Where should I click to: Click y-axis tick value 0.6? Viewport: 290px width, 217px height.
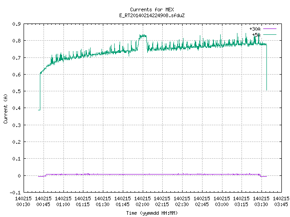tap(16, 75)
